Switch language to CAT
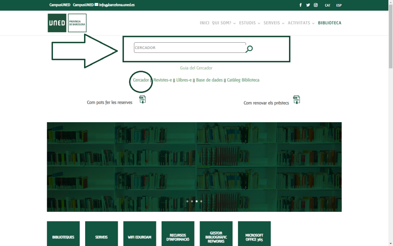393x246 pixels. (x=328, y=5)
